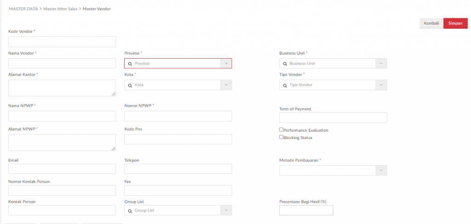Viewport: 471px width, 224px height.
Task: Open Master After Sales breadcrumb
Action: [60, 9]
